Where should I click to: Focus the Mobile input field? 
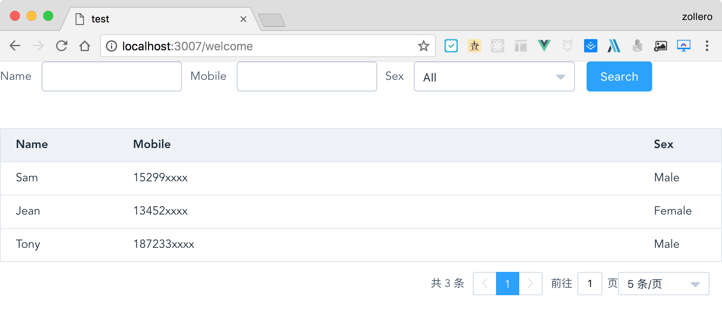(x=307, y=77)
